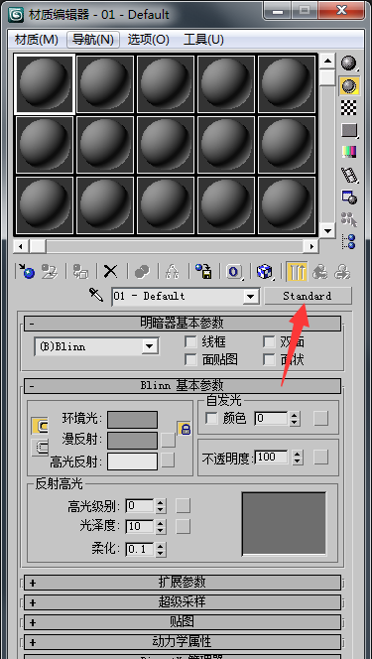Screen dimensions: 372x659
Task: Open the 漫反射 color swatch
Action: (x=132, y=441)
